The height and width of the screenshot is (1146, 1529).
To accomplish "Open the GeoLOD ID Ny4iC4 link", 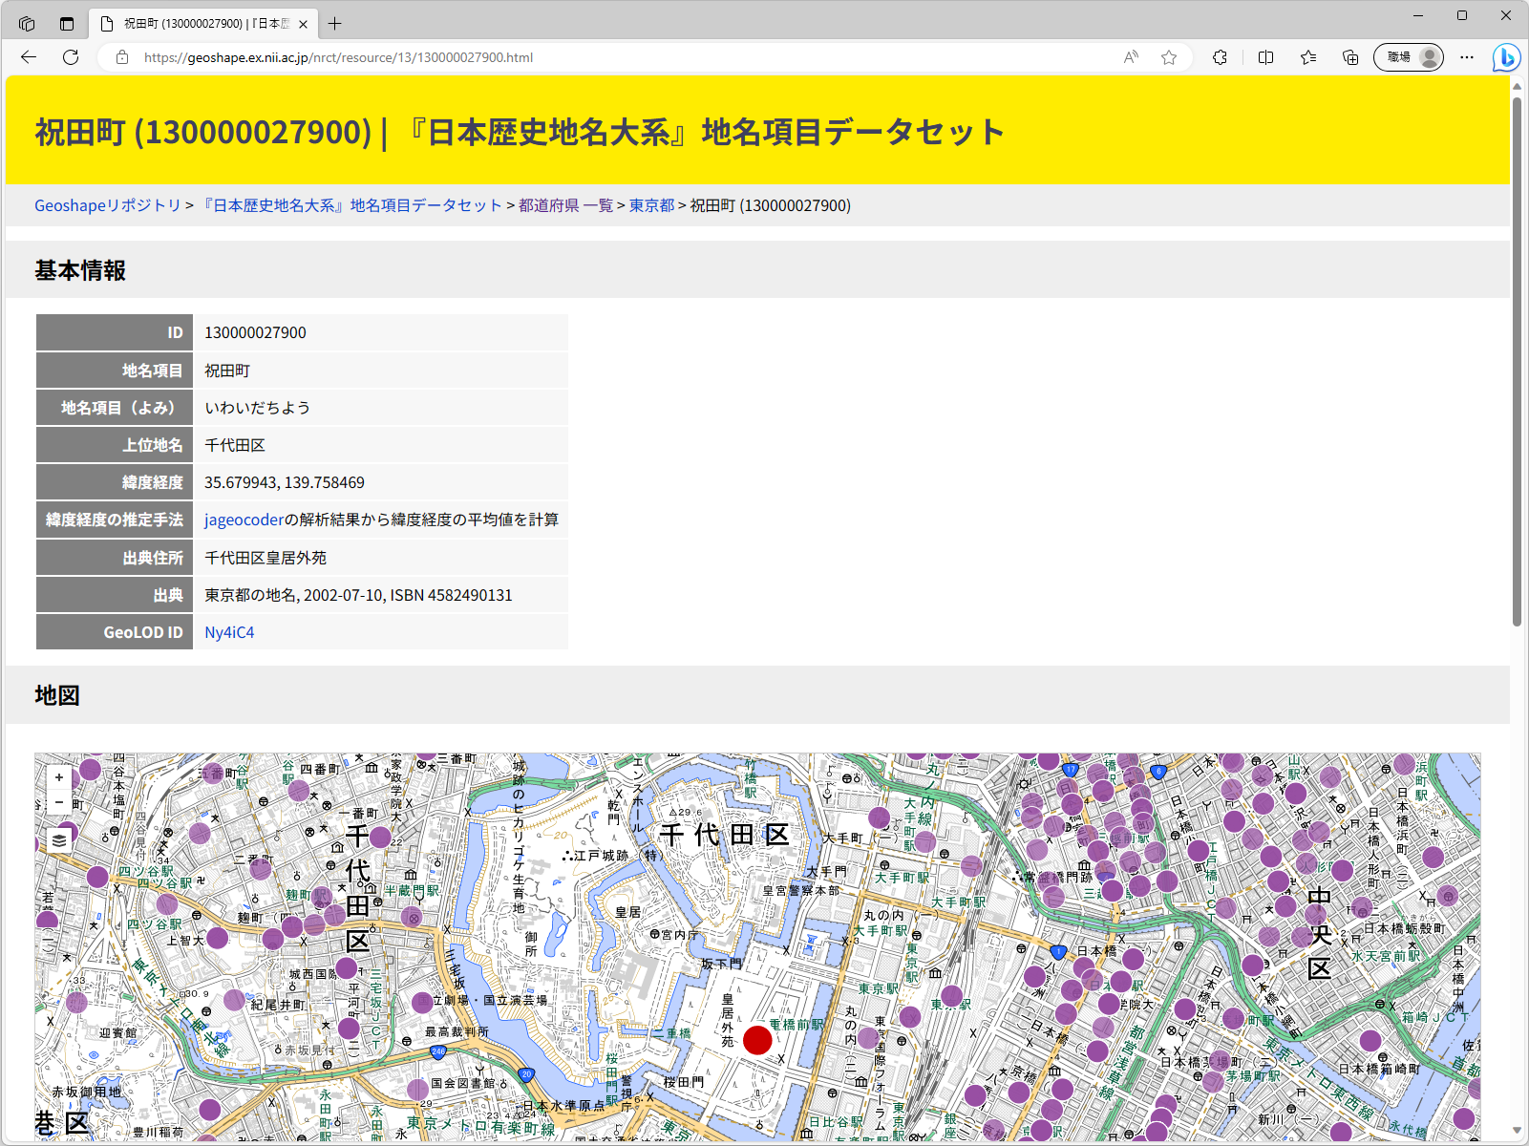I will [x=228, y=631].
